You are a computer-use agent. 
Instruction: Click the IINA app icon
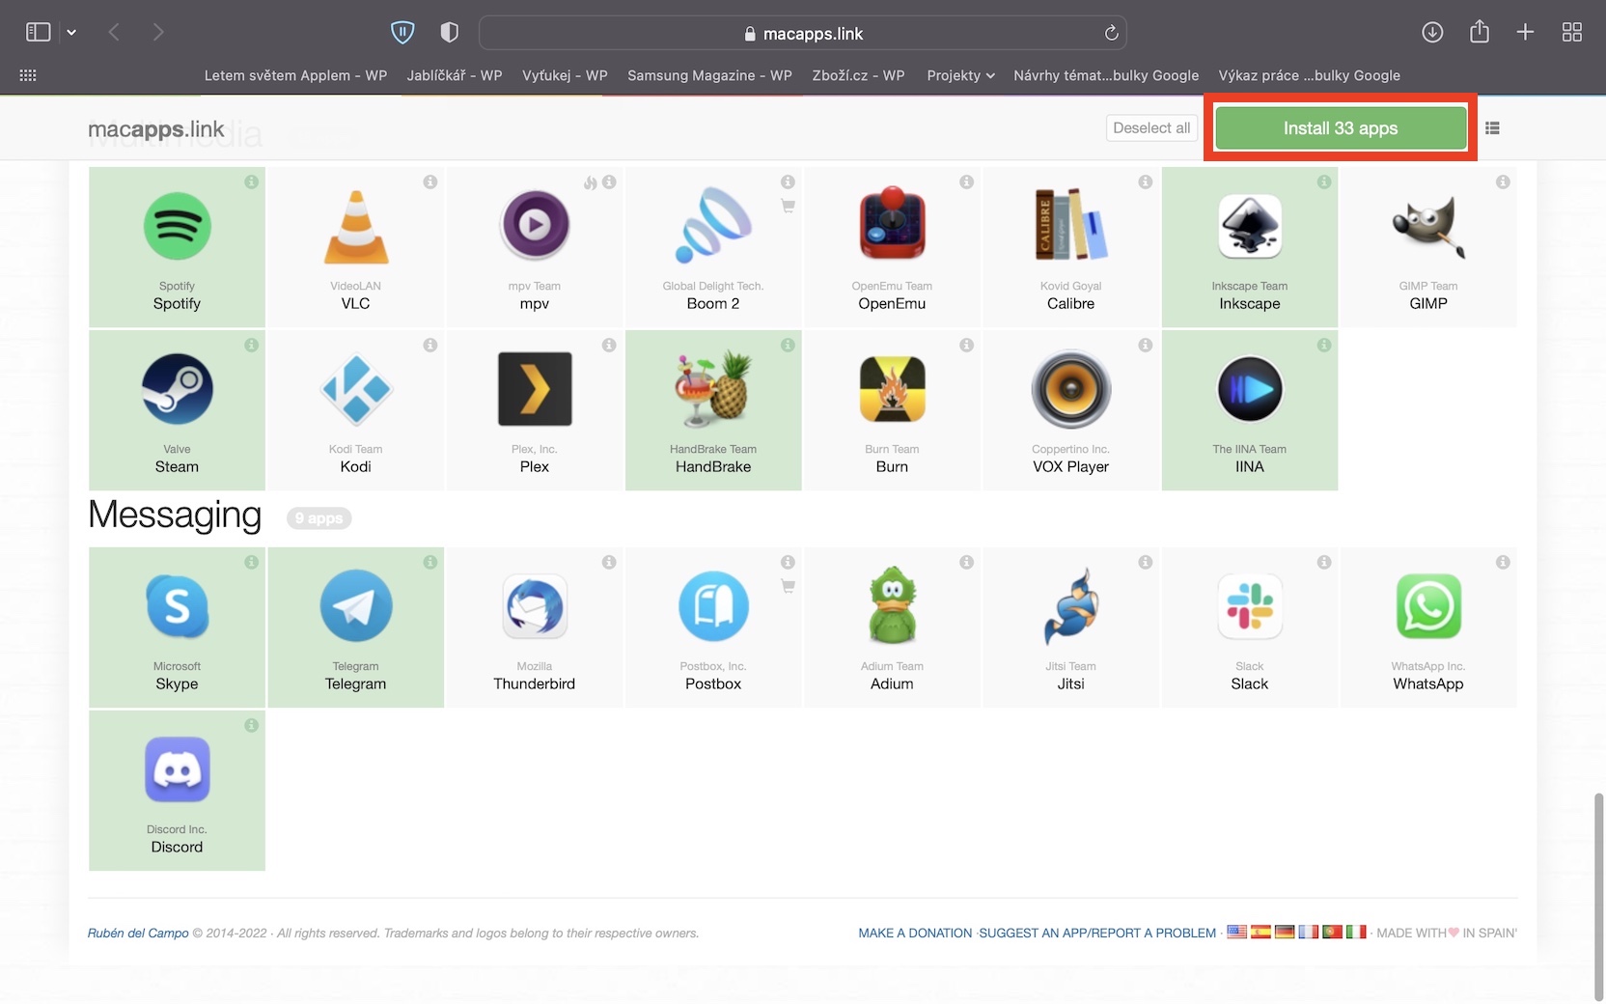[x=1250, y=390]
